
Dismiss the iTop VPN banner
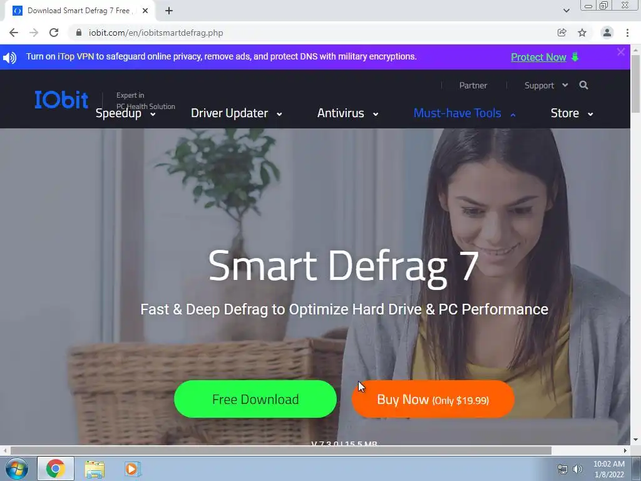(x=621, y=52)
